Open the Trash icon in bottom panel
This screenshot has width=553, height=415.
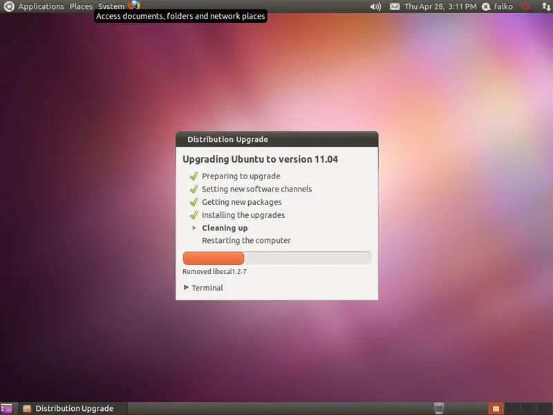pos(439,408)
